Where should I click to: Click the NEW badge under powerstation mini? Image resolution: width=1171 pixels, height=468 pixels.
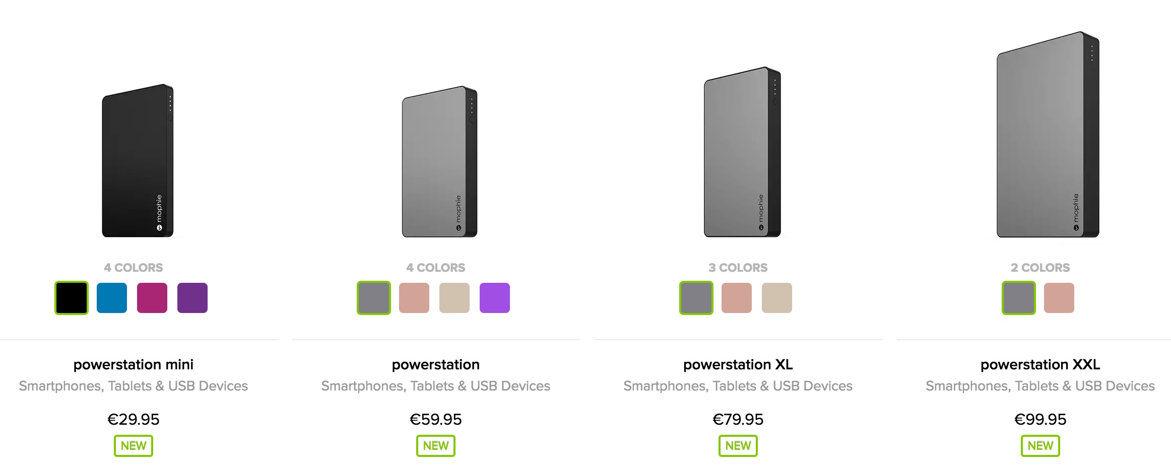pos(133,445)
